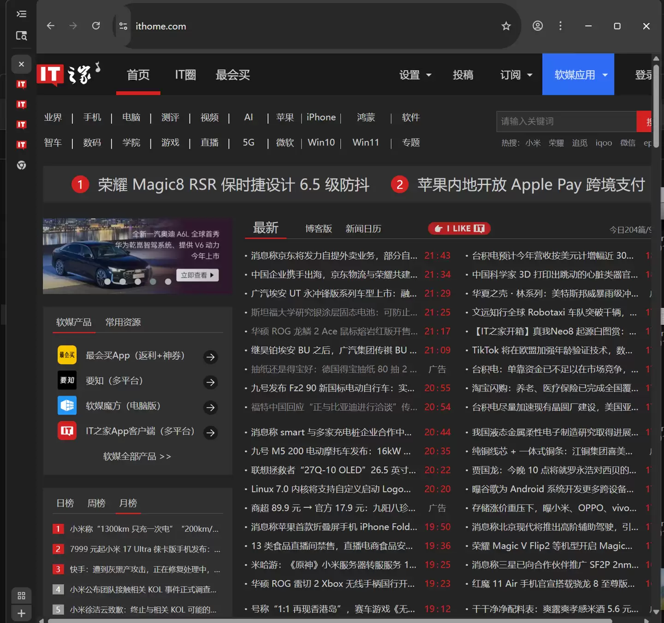Switch rankings to 月榜
Viewport: 664px width, 623px height.
coord(128,503)
